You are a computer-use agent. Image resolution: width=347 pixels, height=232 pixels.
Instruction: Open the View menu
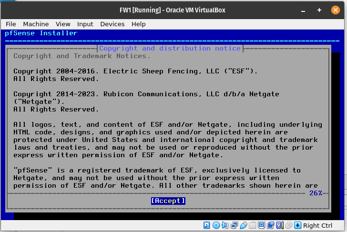pos(63,24)
